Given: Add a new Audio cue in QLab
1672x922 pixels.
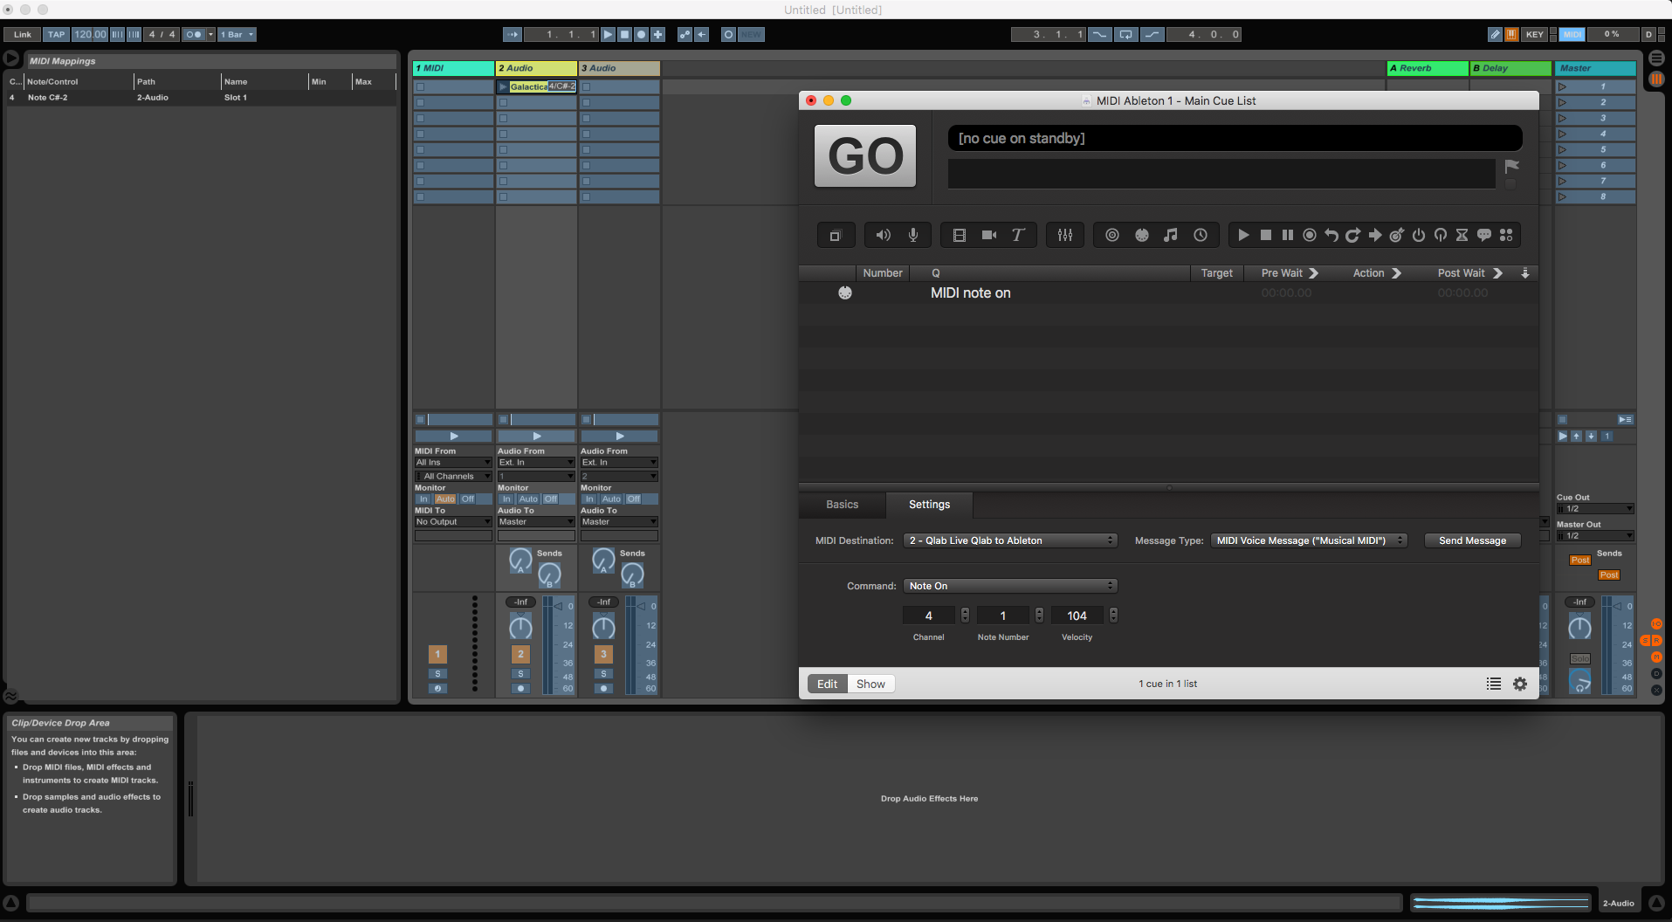Looking at the screenshot, I should tap(884, 235).
